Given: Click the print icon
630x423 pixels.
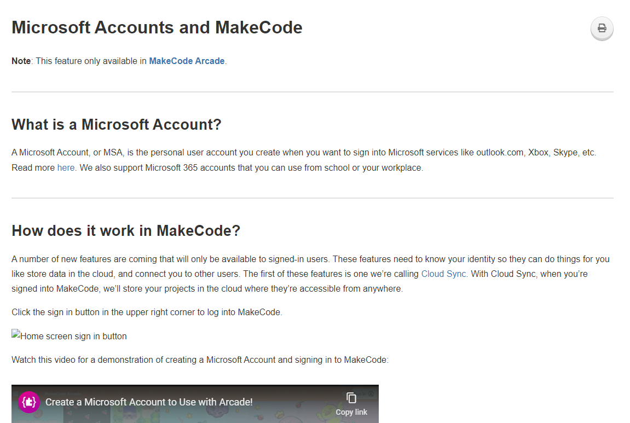Looking at the screenshot, I should (602, 28).
